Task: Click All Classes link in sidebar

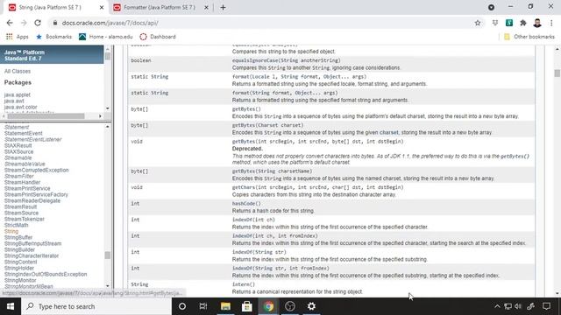Action: 18,72
